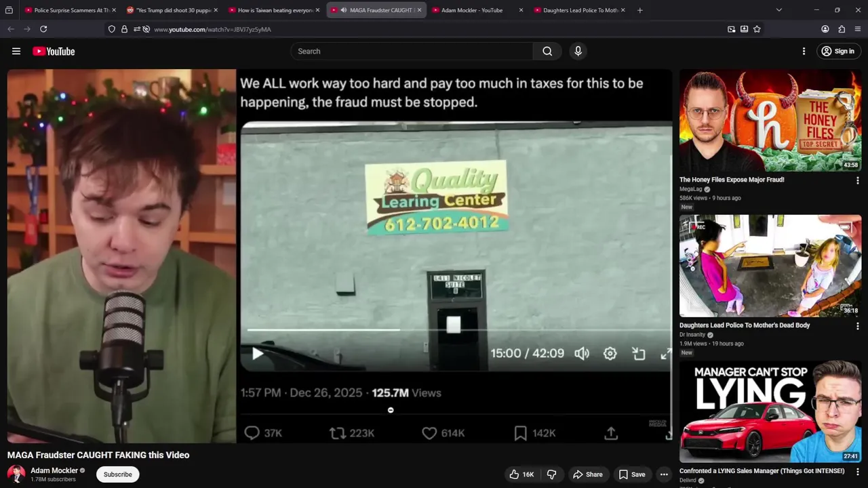Open tracking protection shield icon
This screenshot has width=868, height=488.
(x=112, y=29)
